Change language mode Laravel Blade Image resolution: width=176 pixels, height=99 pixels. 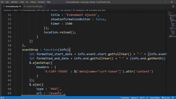pos(155,98)
